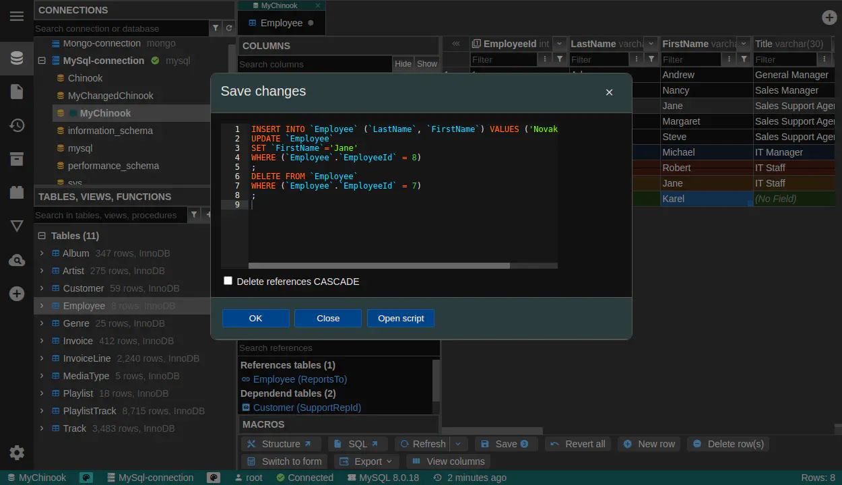Open the files icon in the sidebar
The height and width of the screenshot is (485, 842).
point(17,92)
